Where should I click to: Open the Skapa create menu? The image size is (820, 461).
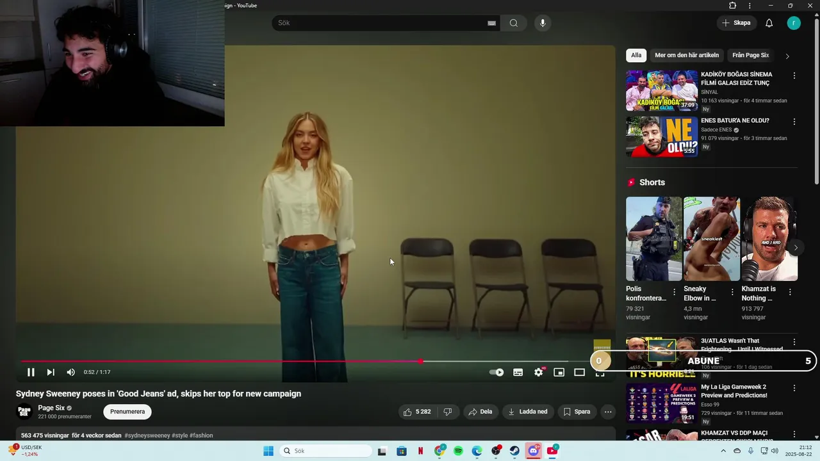click(736, 23)
